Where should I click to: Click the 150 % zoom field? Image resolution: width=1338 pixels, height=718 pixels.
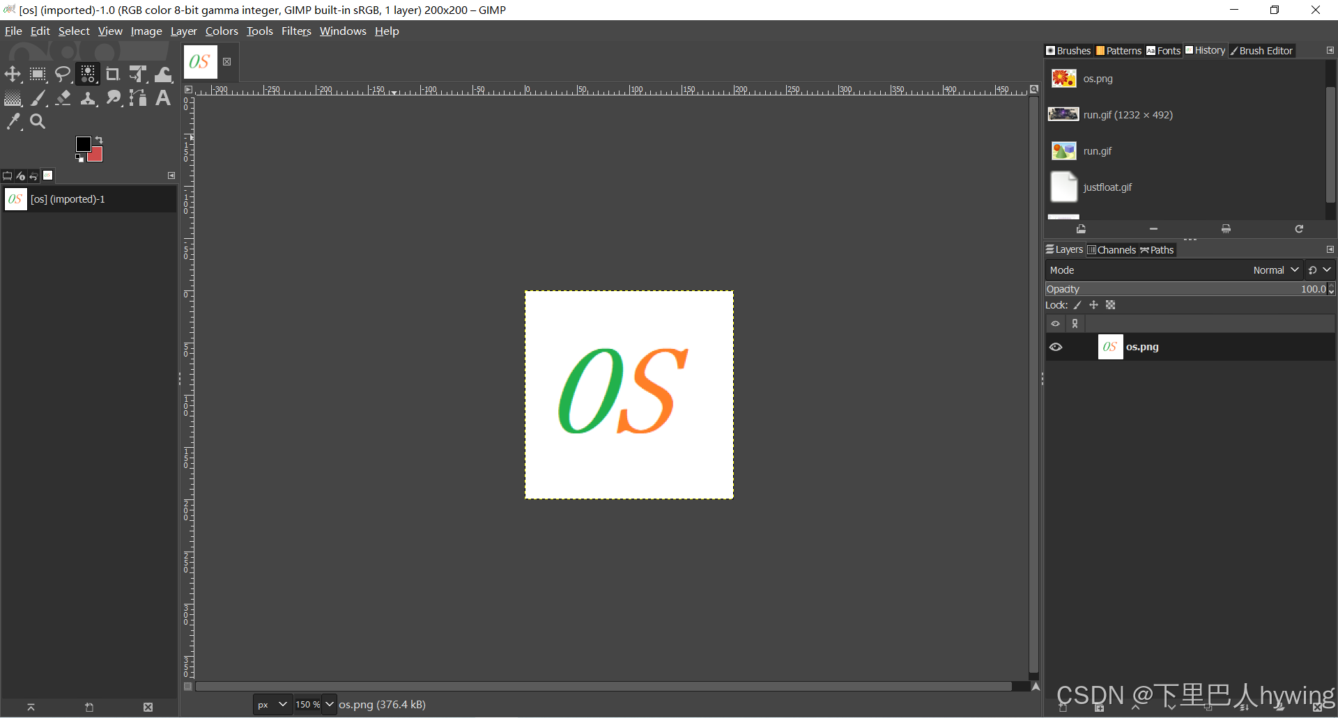tap(308, 705)
